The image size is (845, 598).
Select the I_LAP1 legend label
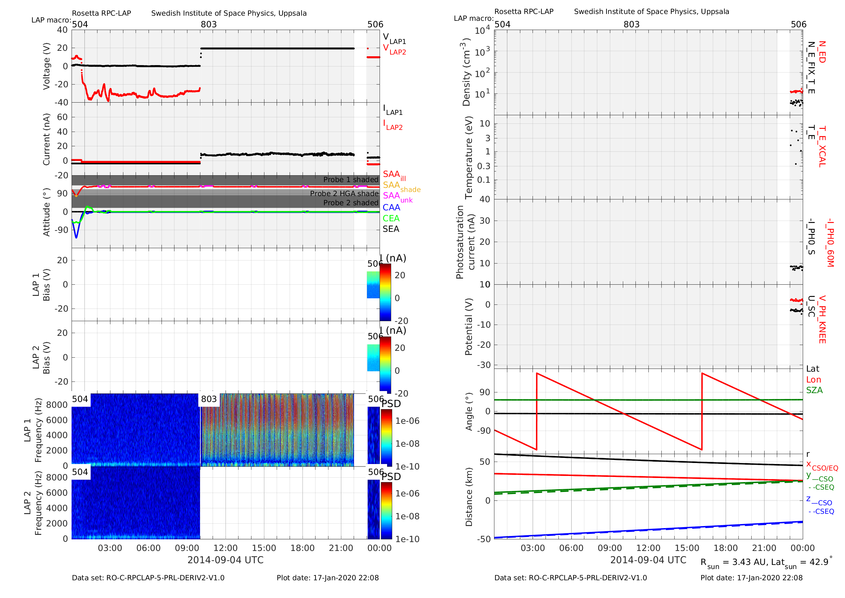pyautogui.click(x=393, y=110)
